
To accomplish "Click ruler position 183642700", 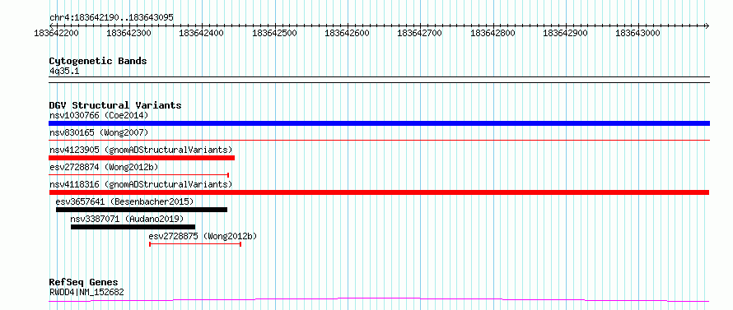I will pyautogui.click(x=420, y=33).
